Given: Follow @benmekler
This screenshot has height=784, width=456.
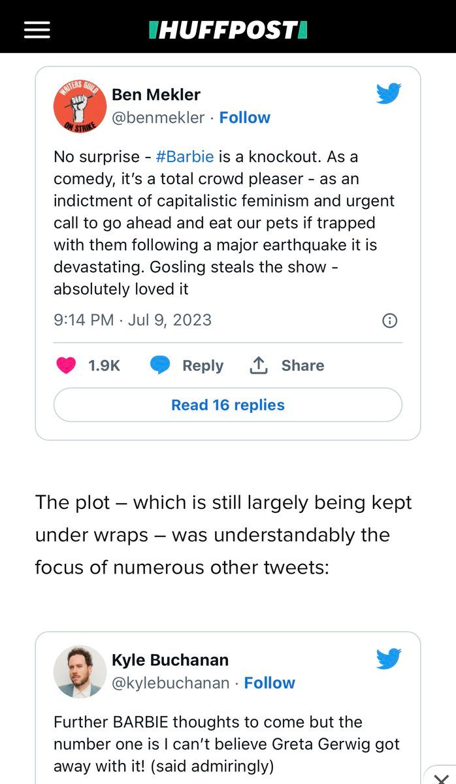Looking at the screenshot, I should (x=244, y=118).
